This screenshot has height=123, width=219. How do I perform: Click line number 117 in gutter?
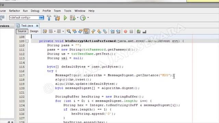click(22, 76)
